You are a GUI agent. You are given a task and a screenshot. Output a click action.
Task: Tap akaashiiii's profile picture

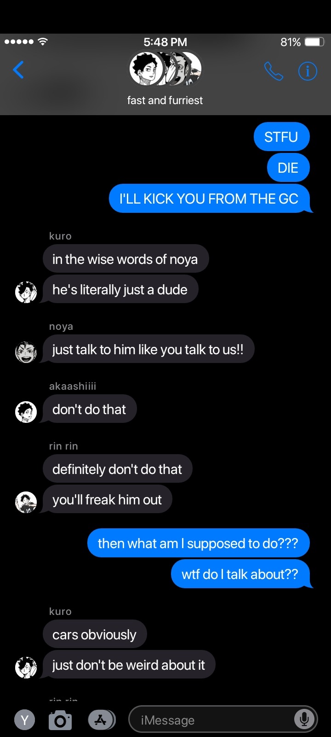coord(26,412)
